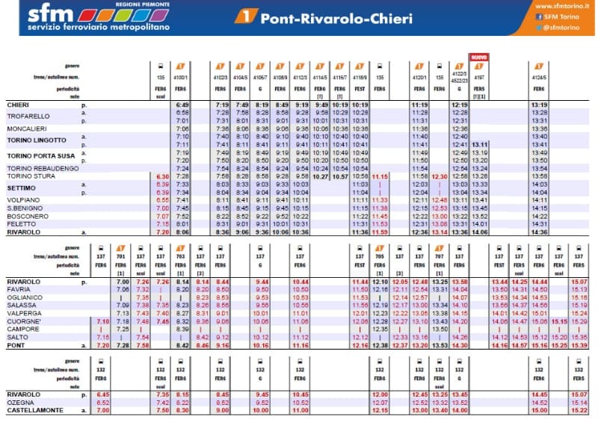Click the CASTELLAMONTE station row label

pos(32,411)
